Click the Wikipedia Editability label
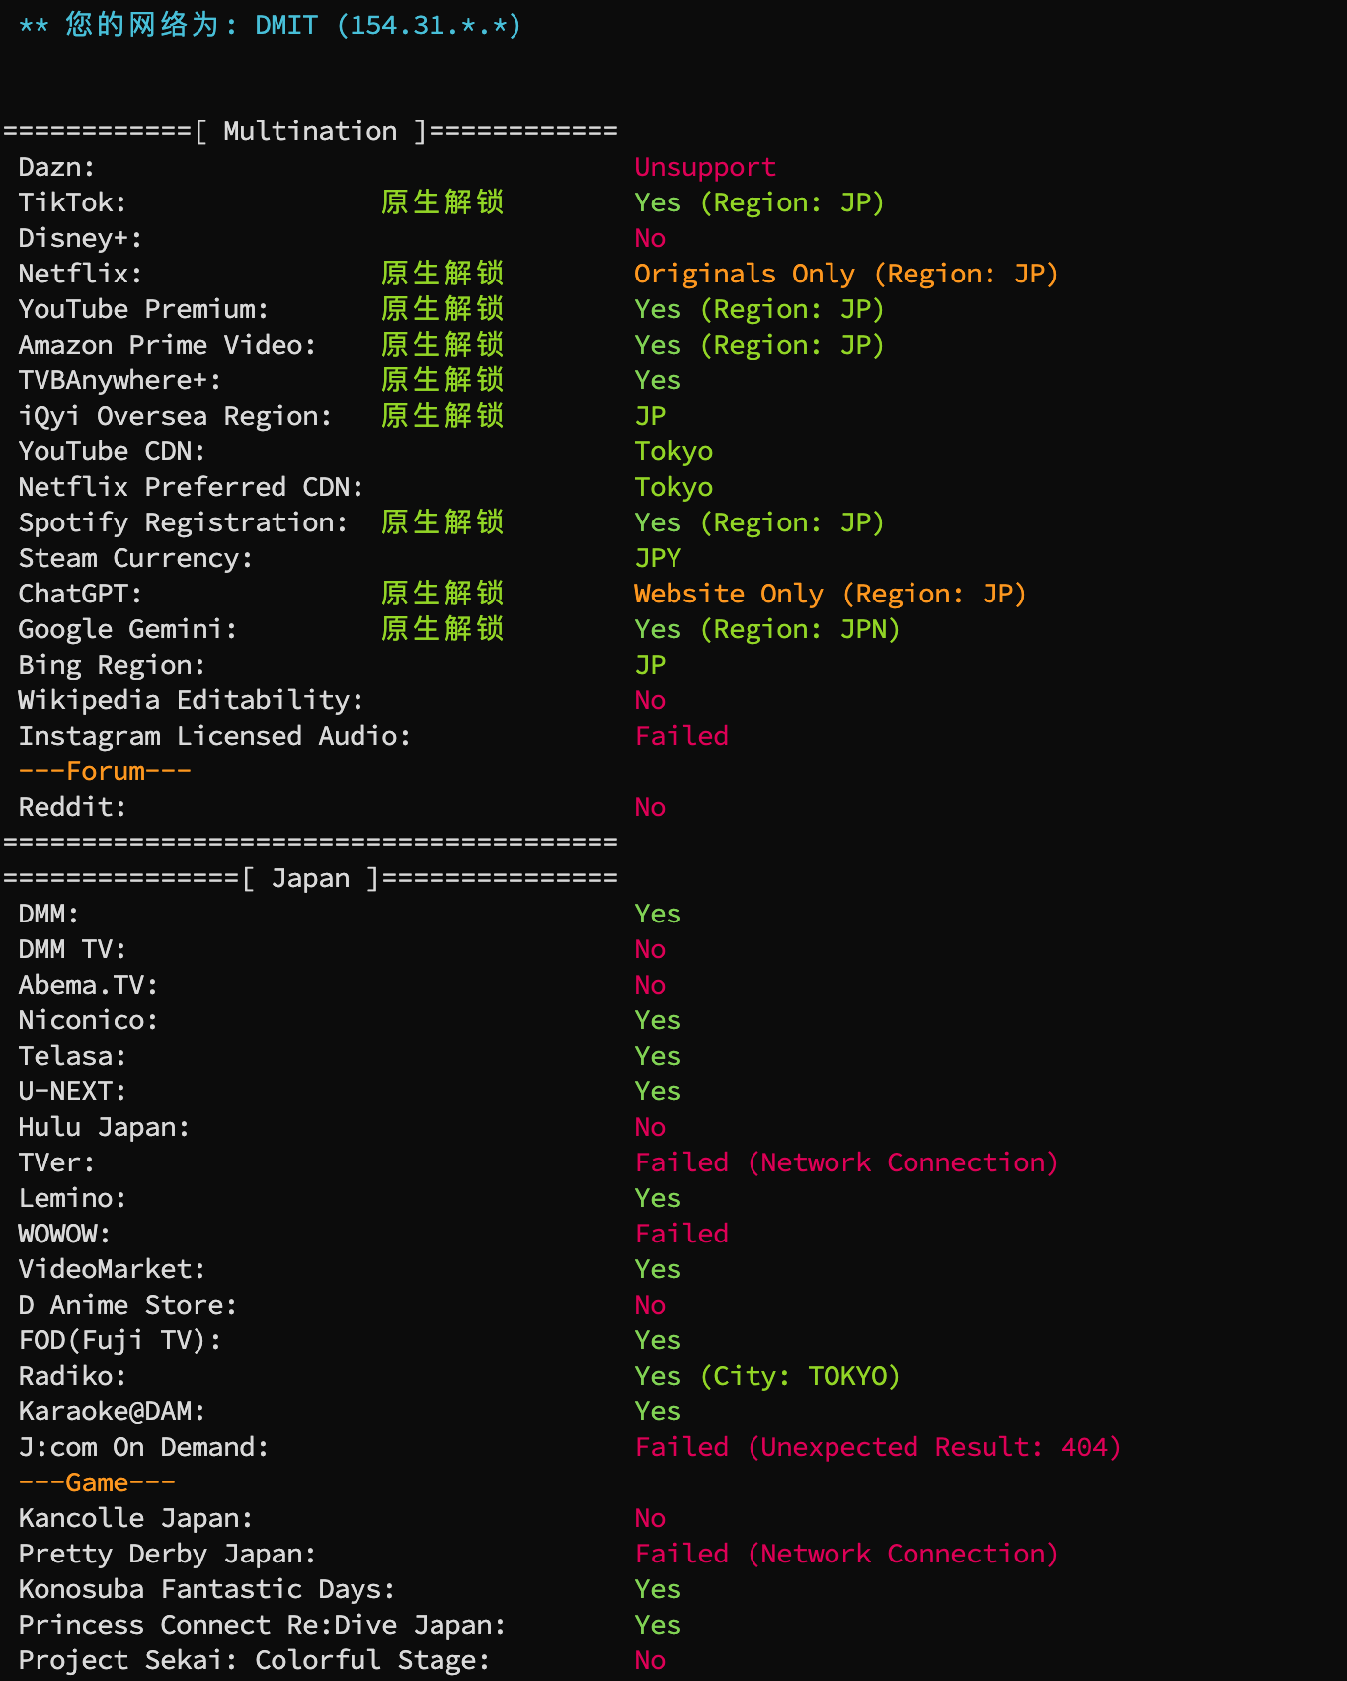This screenshot has width=1347, height=1681. pos(191,700)
